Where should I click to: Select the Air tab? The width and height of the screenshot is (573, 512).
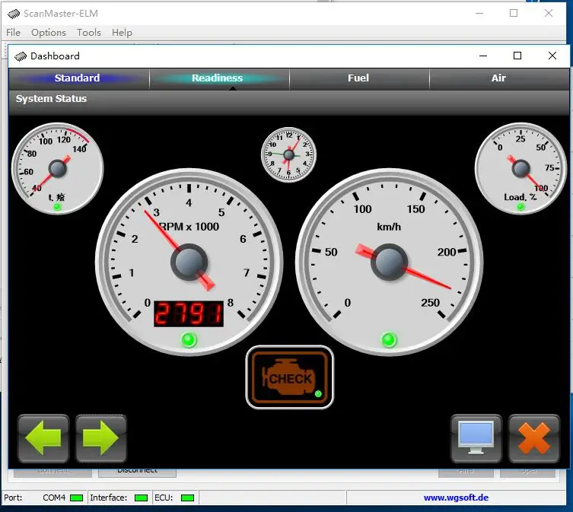(499, 78)
